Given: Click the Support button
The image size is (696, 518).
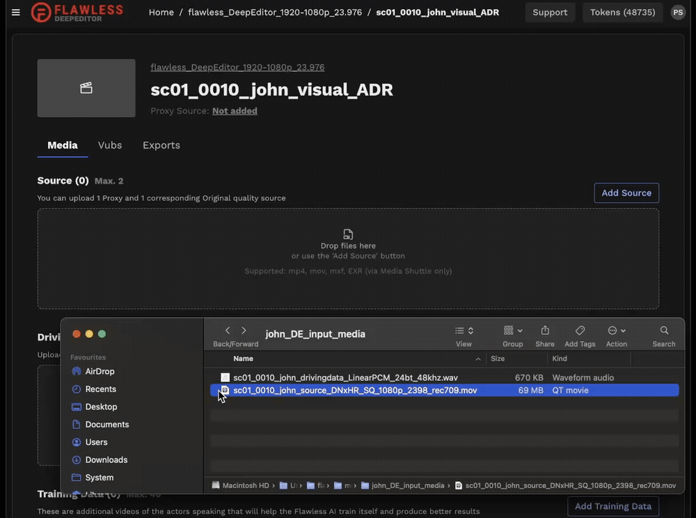Looking at the screenshot, I should [550, 13].
